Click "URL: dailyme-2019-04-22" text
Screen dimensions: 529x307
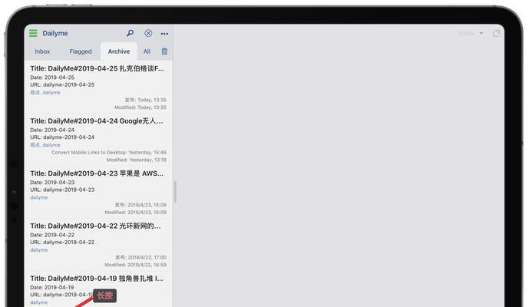(x=62, y=243)
